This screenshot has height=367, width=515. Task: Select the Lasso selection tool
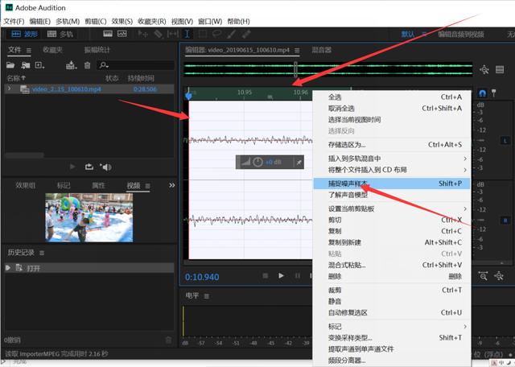pyautogui.click(x=216, y=34)
